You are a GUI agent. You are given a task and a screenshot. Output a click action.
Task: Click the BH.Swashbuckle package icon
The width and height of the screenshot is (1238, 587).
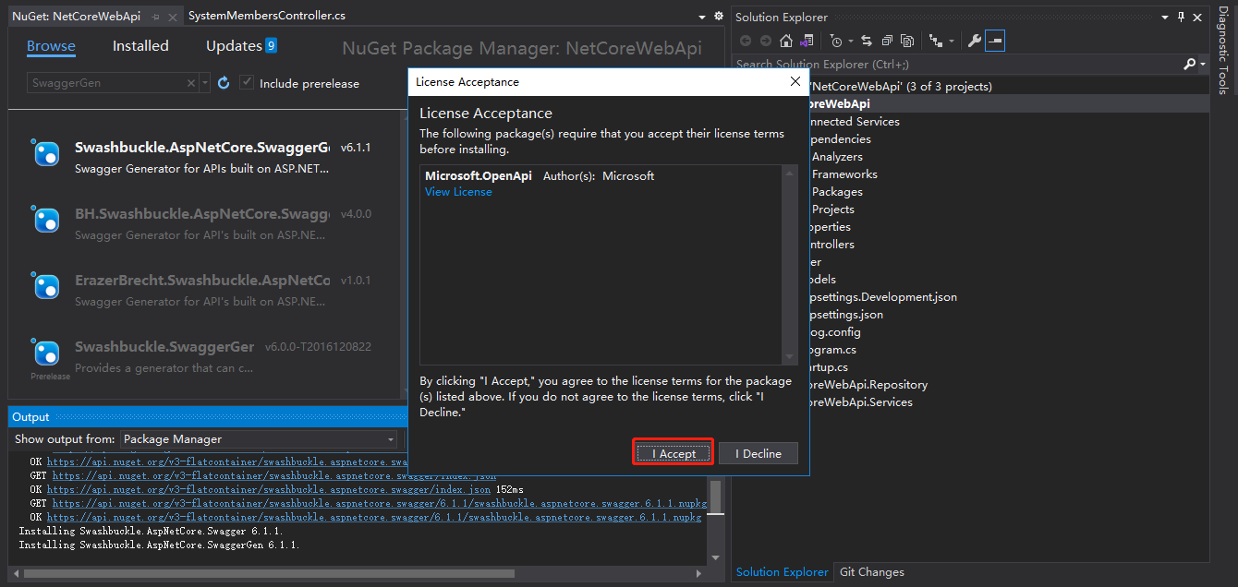[x=46, y=220]
